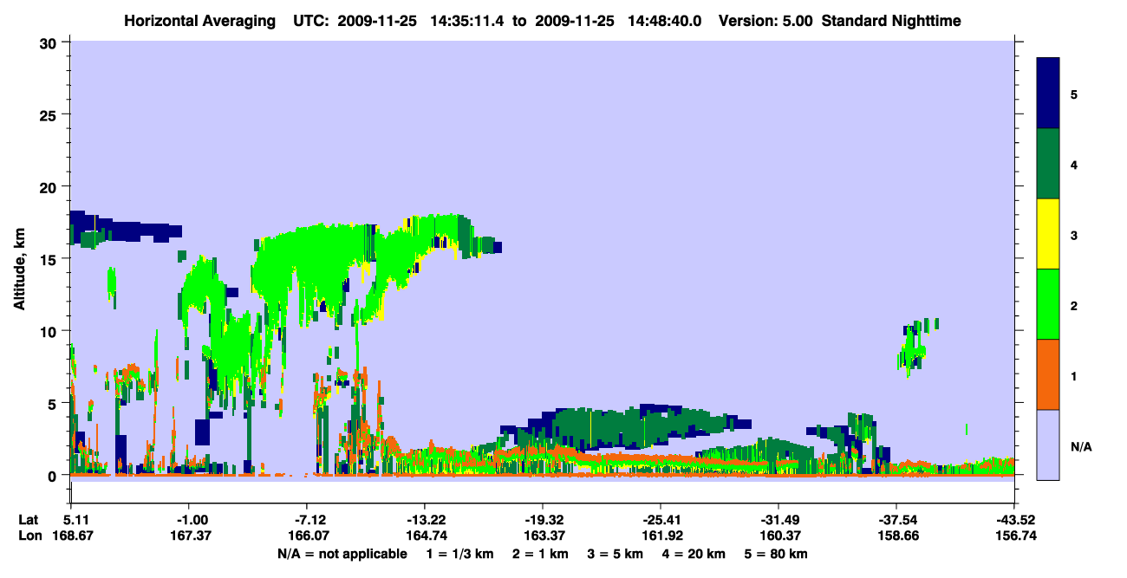1127x578 pixels.
Task: Click the '3 = 5 km' footnote
Action: pyautogui.click(x=616, y=554)
